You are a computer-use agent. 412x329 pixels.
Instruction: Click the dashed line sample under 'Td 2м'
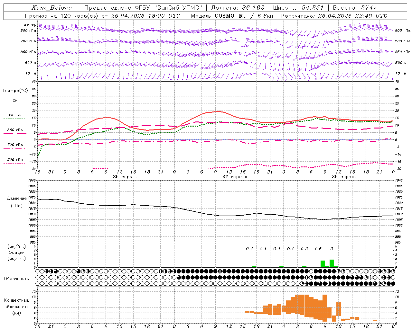click(x=14, y=119)
